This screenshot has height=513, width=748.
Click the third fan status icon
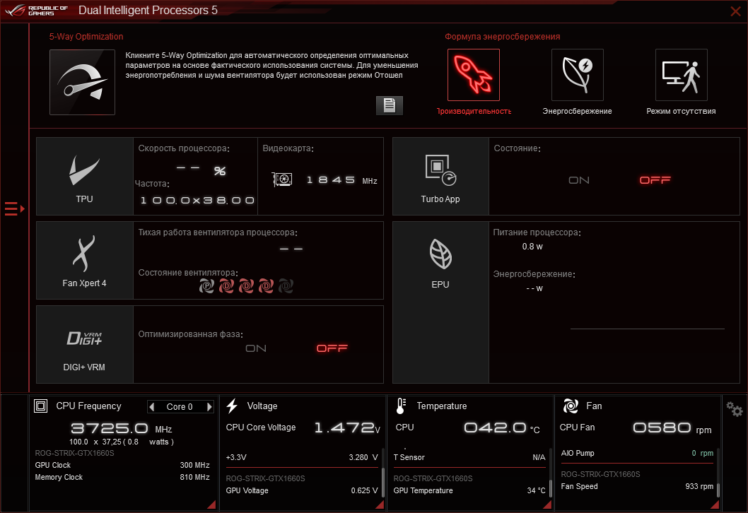pos(246,285)
